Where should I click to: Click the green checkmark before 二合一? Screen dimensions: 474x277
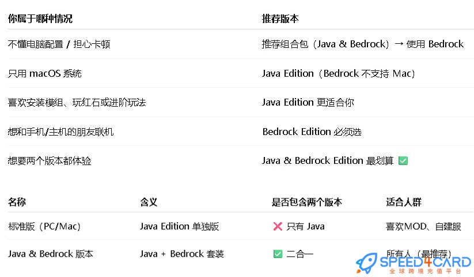(278, 254)
